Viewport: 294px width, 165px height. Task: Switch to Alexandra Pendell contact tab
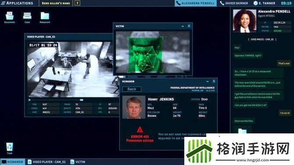pos(196,3)
